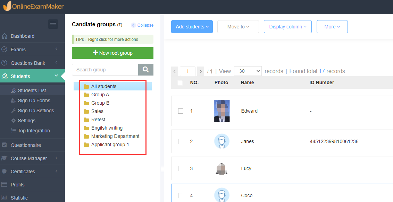
Task: Click the Settings gear icon
Action: (x=14, y=121)
